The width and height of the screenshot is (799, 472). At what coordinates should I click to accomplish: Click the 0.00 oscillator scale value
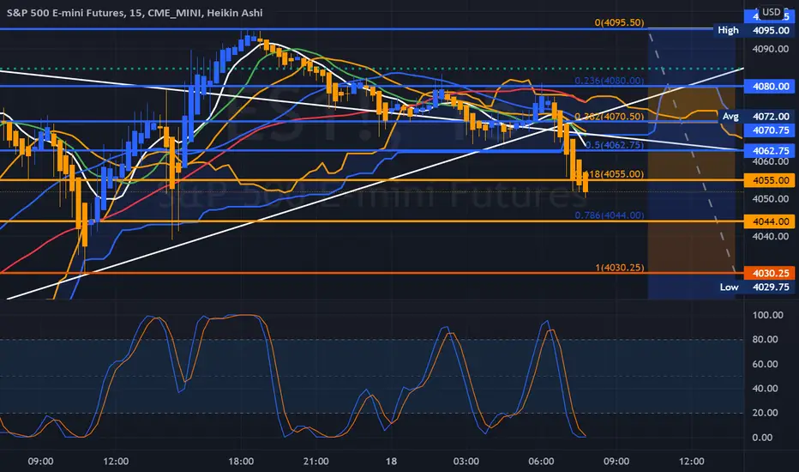pyautogui.click(x=762, y=438)
